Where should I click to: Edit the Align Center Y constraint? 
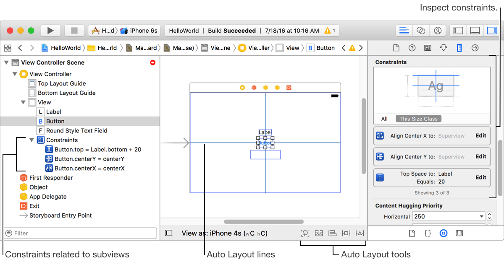(481, 156)
